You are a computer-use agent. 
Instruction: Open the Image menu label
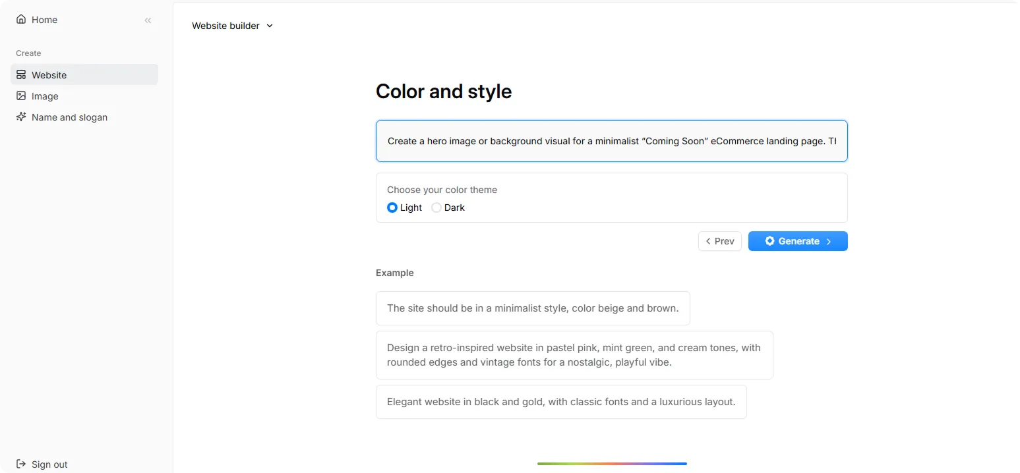45,96
